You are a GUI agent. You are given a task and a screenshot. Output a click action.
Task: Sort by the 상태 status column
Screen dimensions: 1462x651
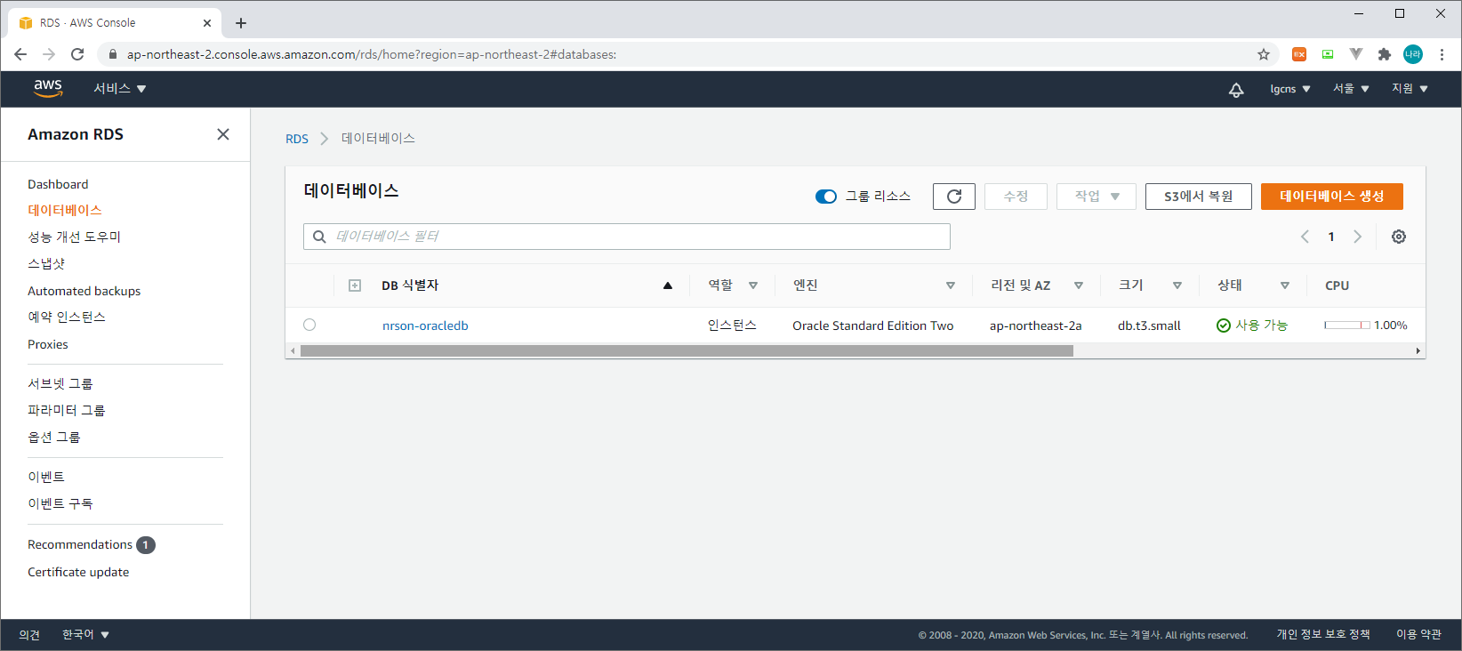tap(1285, 285)
